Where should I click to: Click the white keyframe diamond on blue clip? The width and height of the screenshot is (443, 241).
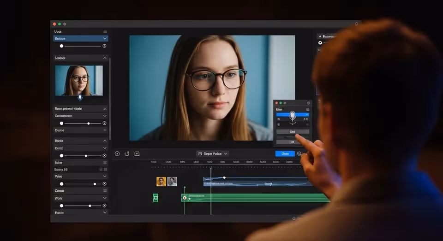point(224,178)
